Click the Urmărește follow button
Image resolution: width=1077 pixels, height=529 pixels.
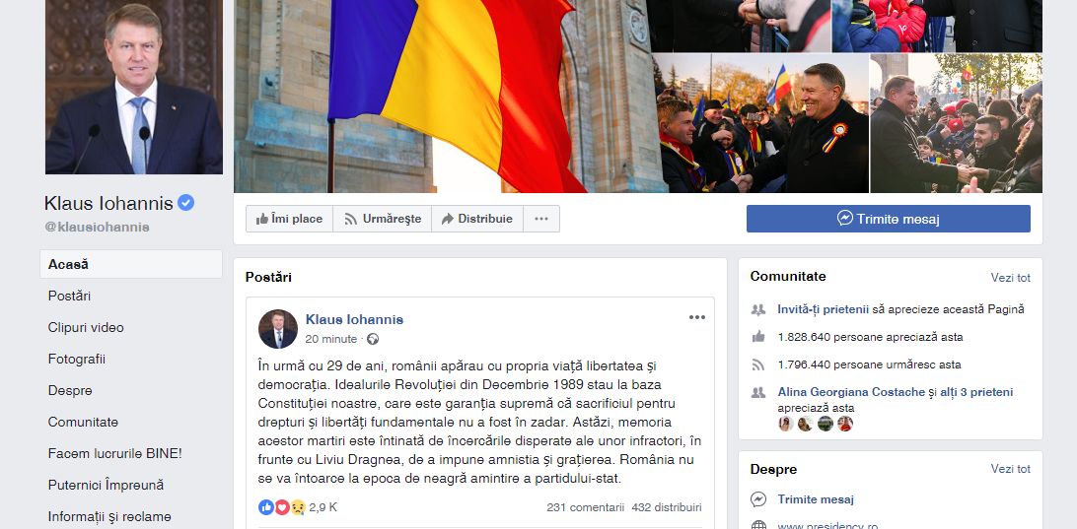[383, 219]
